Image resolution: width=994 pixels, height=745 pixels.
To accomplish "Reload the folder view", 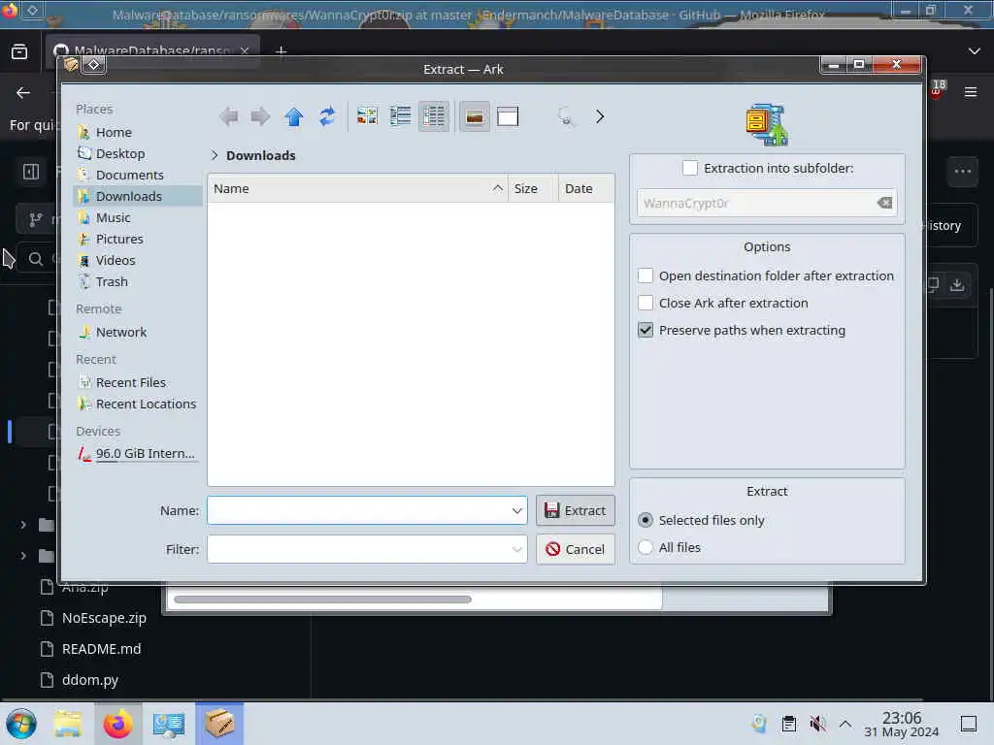I will tap(327, 116).
